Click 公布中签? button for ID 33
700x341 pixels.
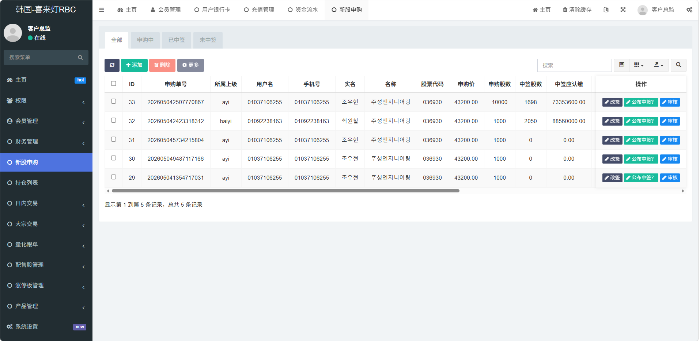point(641,102)
